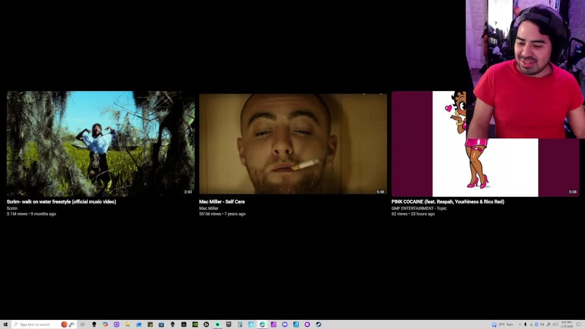Open Steam from the taskbar
This screenshot has width=585, height=329.
pyautogui.click(x=319, y=324)
